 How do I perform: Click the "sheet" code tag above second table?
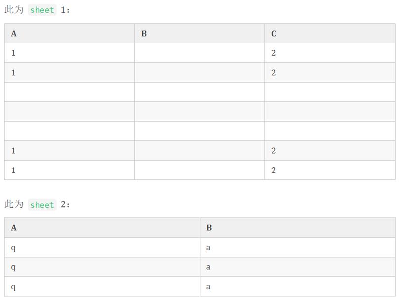point(42,205)
